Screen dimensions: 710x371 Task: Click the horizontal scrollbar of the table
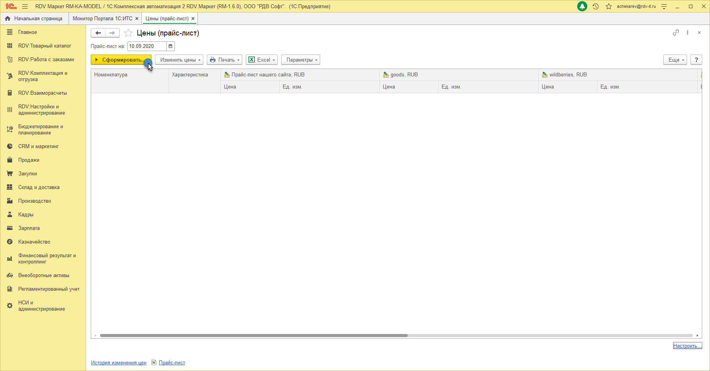tap(253, 336)
